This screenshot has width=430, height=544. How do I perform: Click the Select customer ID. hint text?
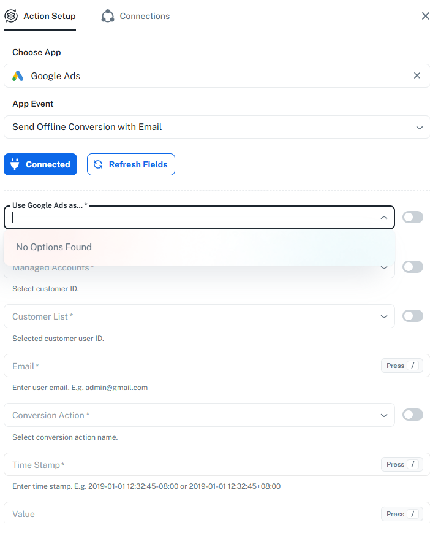point(45,289)
